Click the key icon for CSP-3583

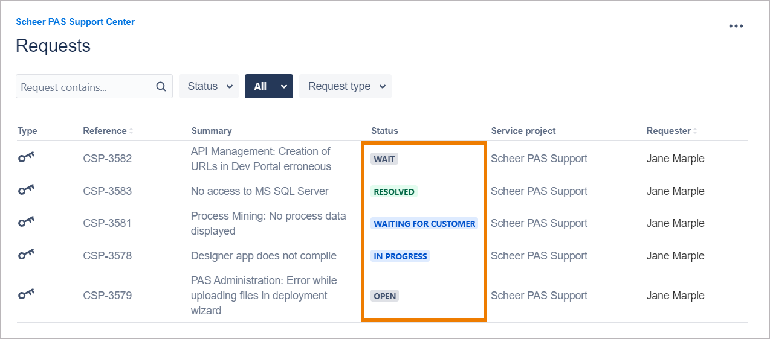pyautogui.click(x=26, y=191)
